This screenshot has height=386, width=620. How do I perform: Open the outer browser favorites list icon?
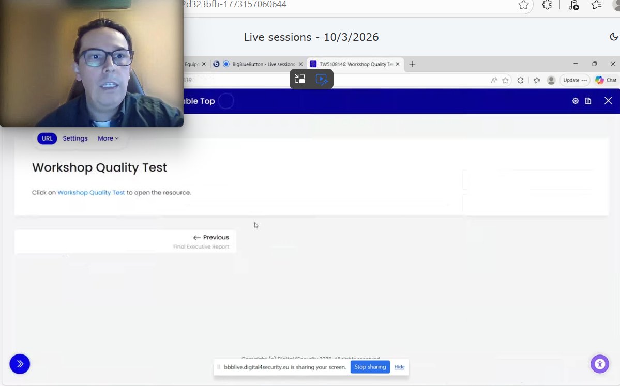pyautogui.click(x=596, y=5)
